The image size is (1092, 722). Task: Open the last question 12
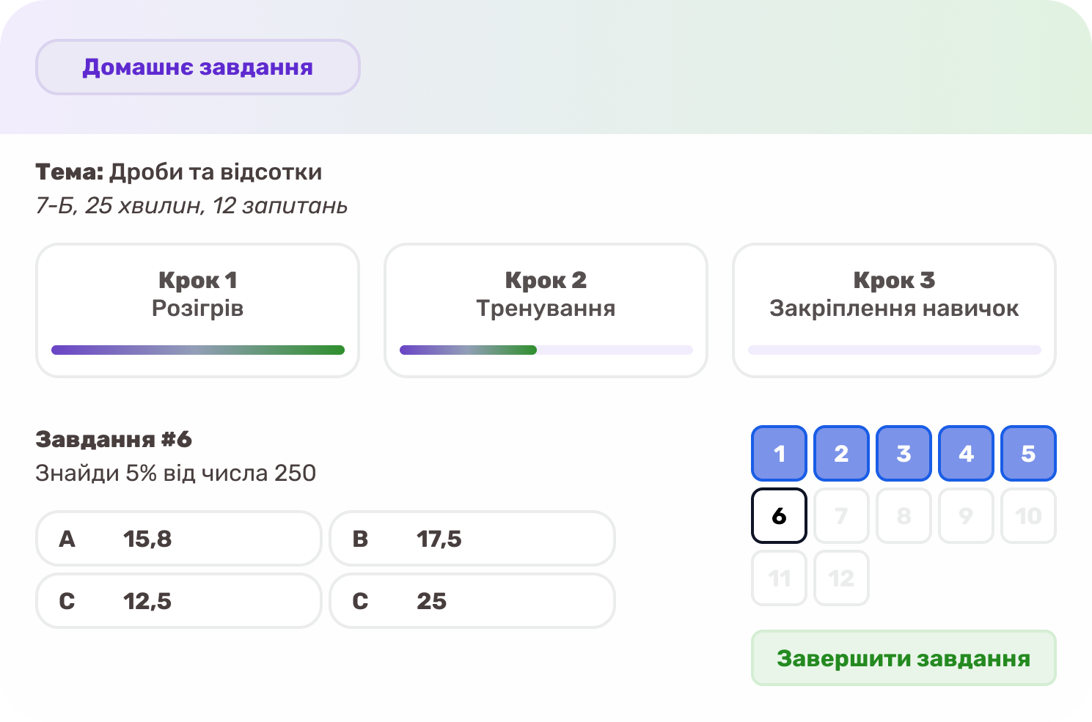pos(841,578)
